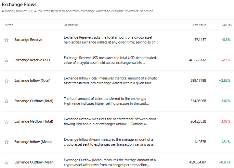Open Exchange Reserve USD metric
The width and height of the screenshot is (234, 168).
coord(32,60)
